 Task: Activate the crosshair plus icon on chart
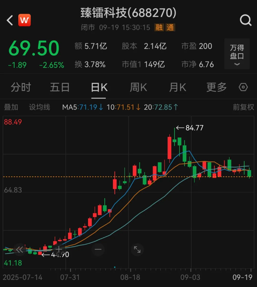point(59,249)
